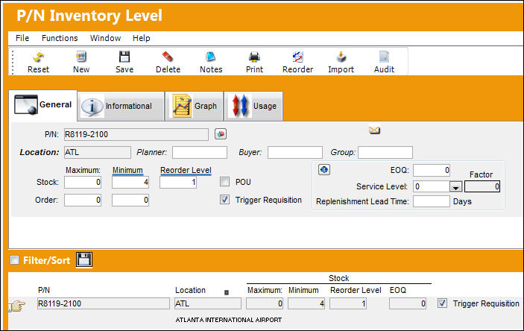Click the envelope mail icon
This screenshot has width=524, height=331.
tap(374, 130)
